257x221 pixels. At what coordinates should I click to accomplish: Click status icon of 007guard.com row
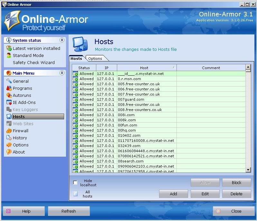coord(75,99)
